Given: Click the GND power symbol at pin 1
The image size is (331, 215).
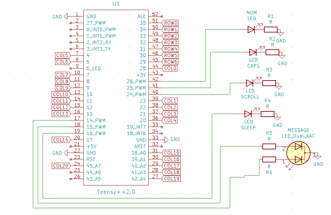Looking at the screenshot, I should point(66,16).
